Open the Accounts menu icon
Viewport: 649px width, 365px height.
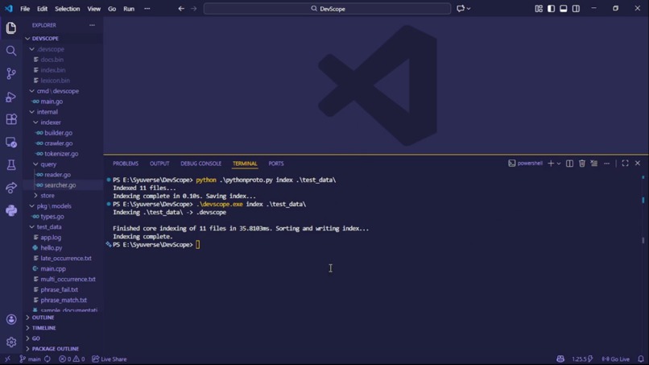11,319
